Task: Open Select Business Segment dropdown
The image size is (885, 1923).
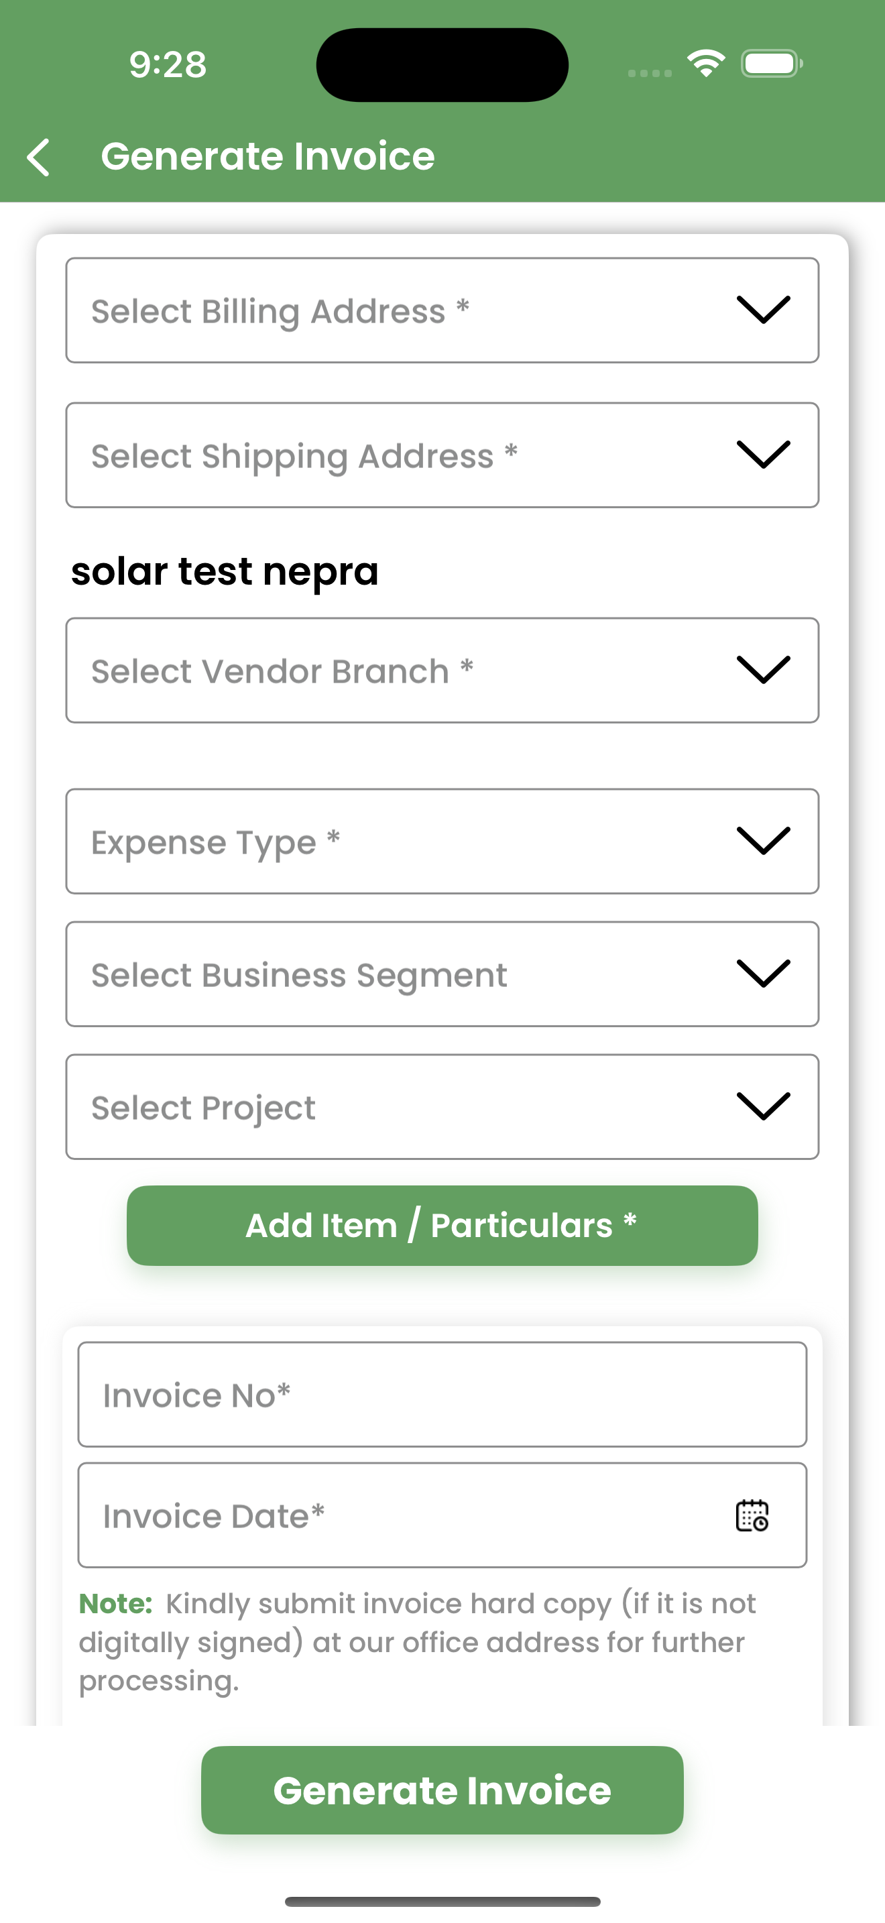Action: point(442,974)
